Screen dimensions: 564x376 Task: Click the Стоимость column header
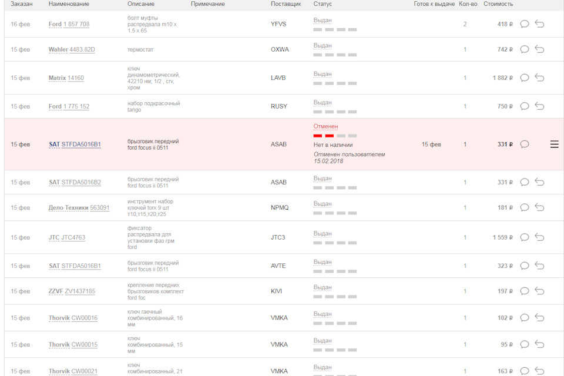pyautogui.click(x=498, y=4)
